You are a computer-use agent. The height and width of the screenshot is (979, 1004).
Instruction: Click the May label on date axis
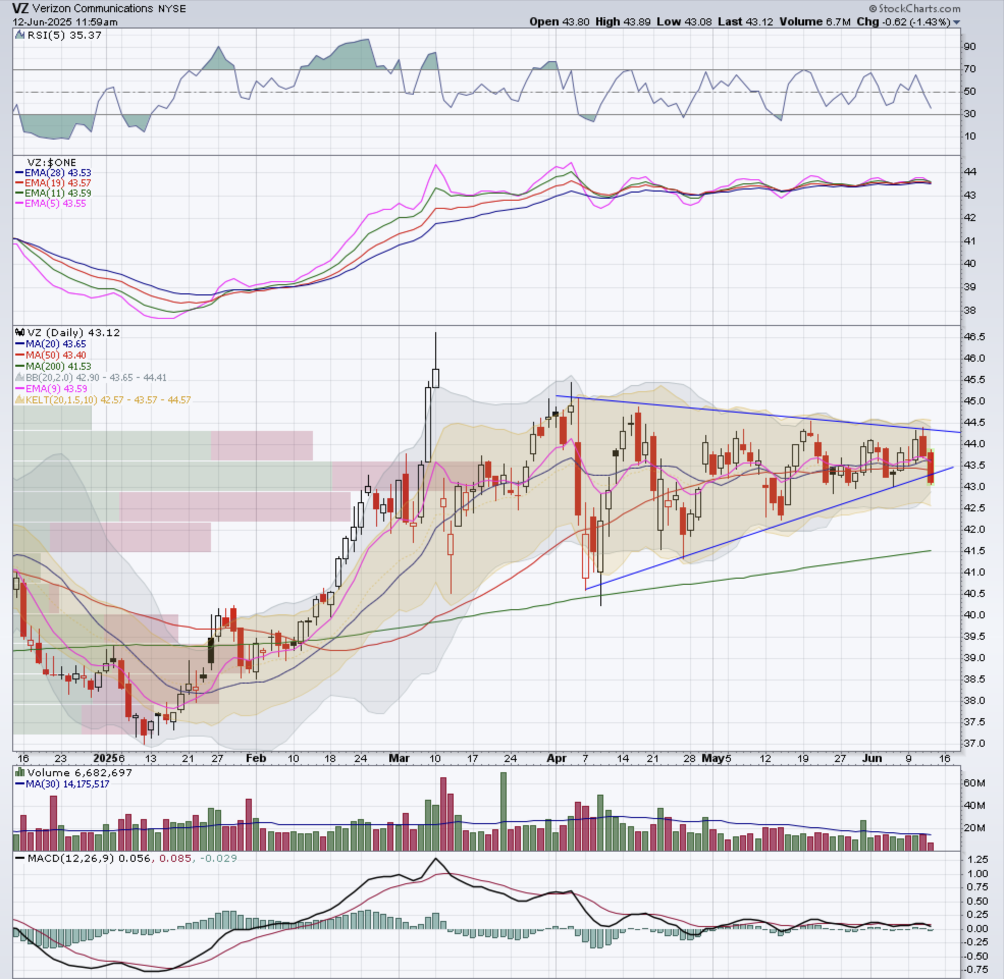(714, 758)
